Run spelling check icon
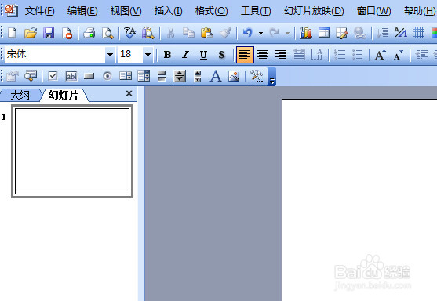The height and width of the screenshot is (301, 437). [x=129, y=33]
